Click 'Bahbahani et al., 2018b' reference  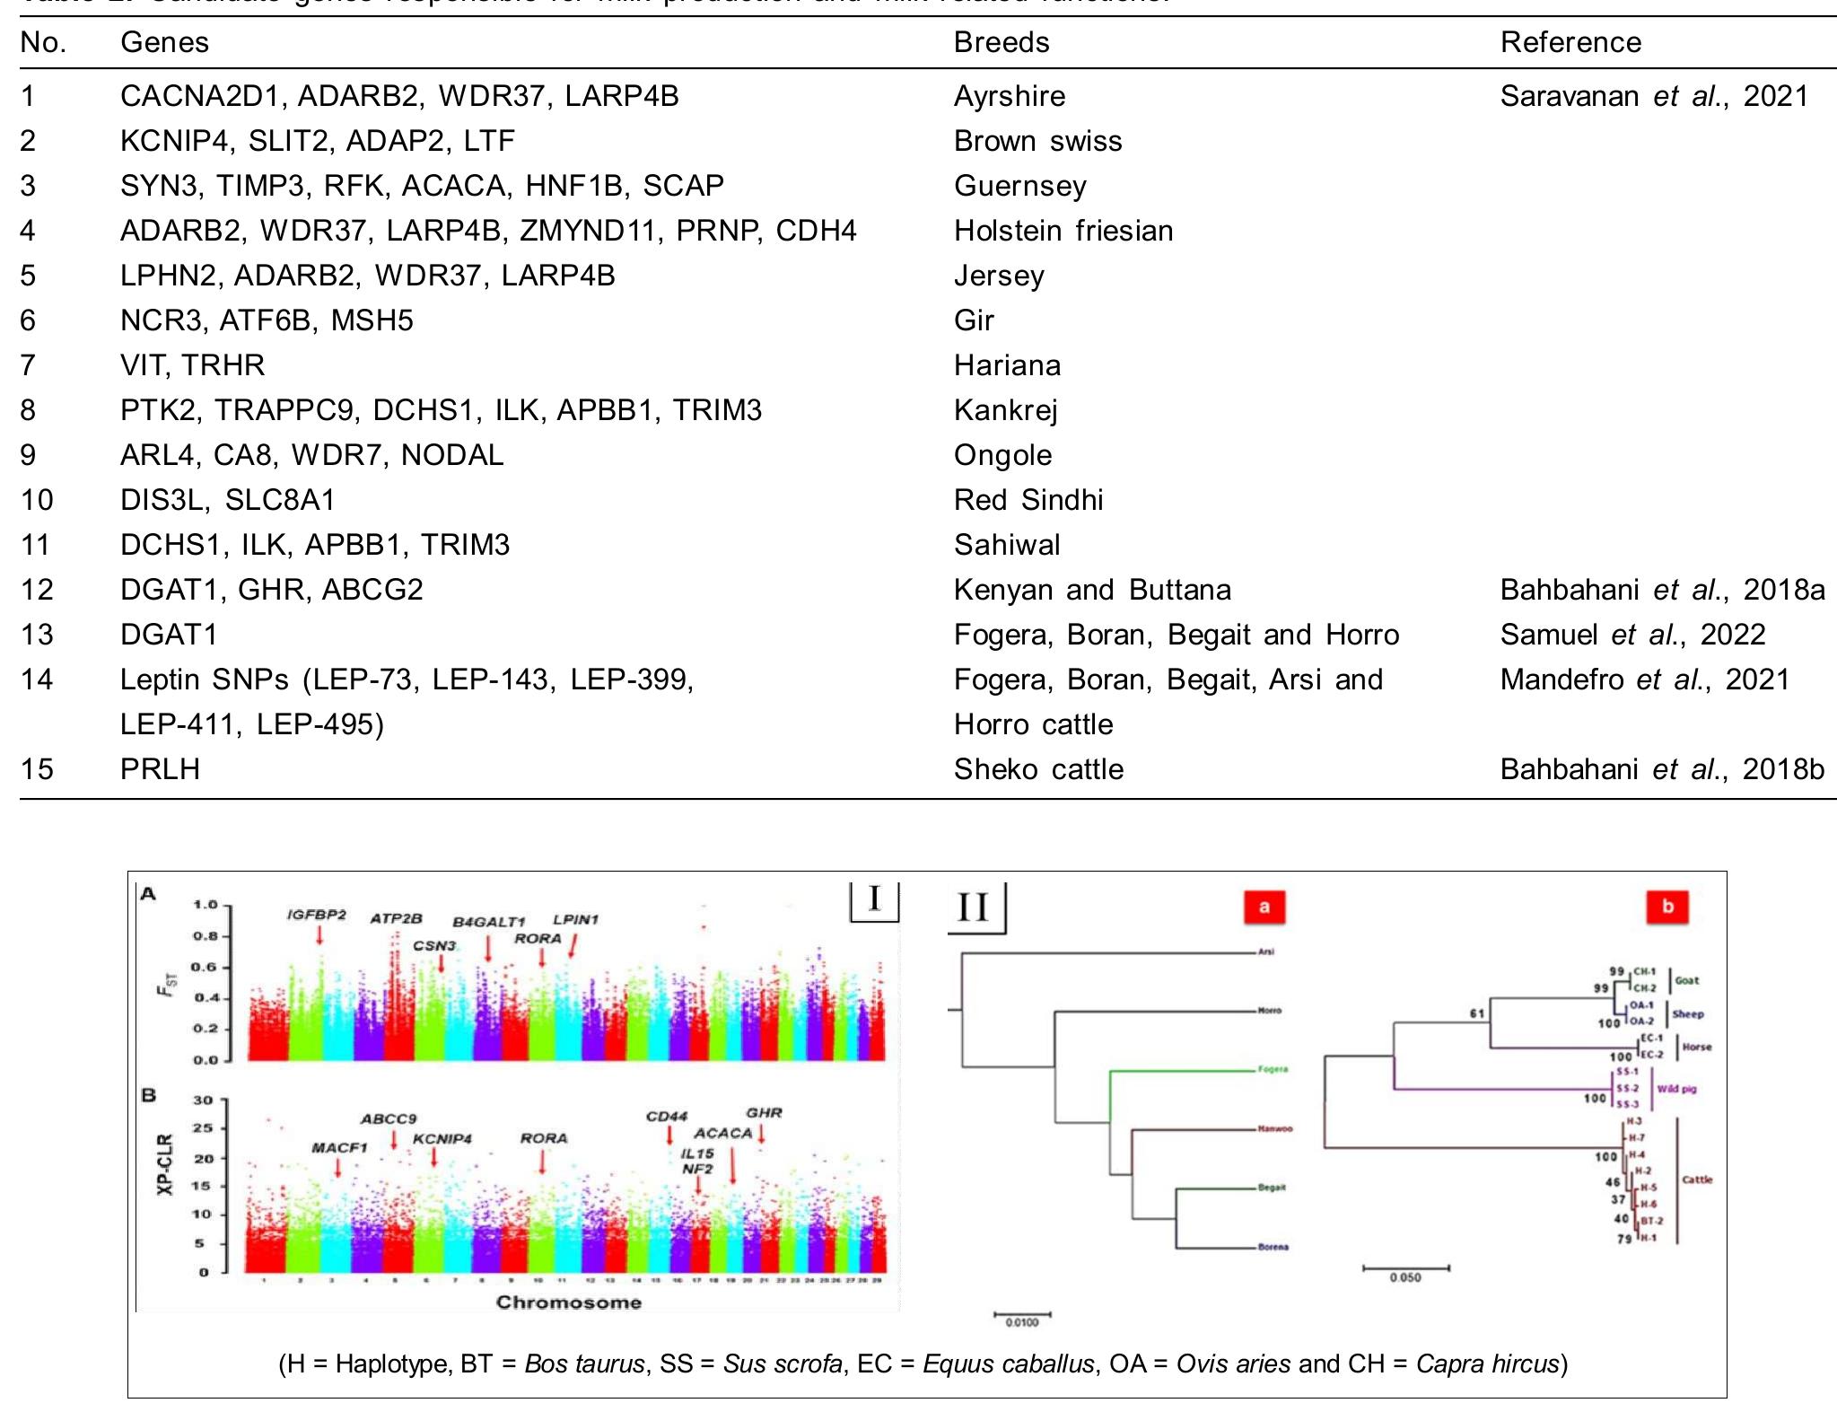(1662, 769)
